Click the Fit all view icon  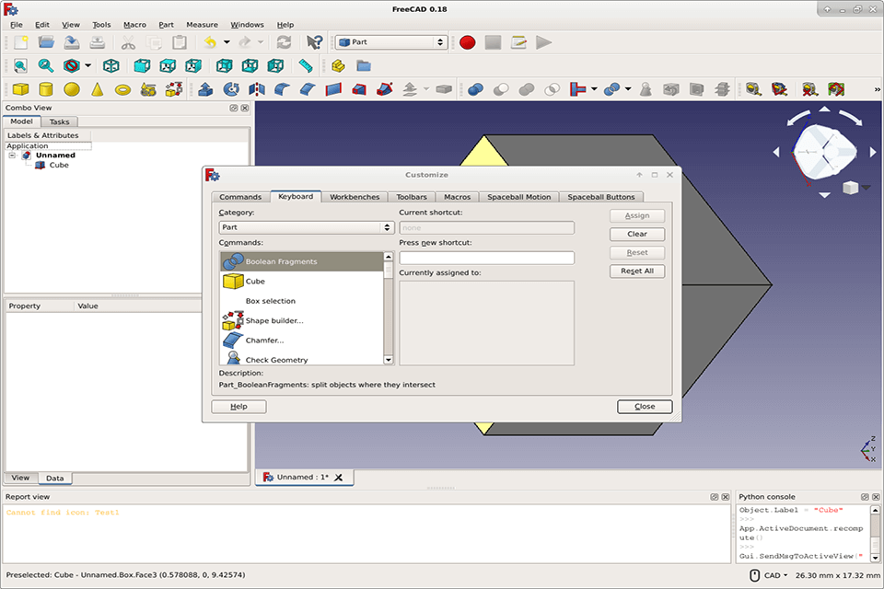click(20, 66)
